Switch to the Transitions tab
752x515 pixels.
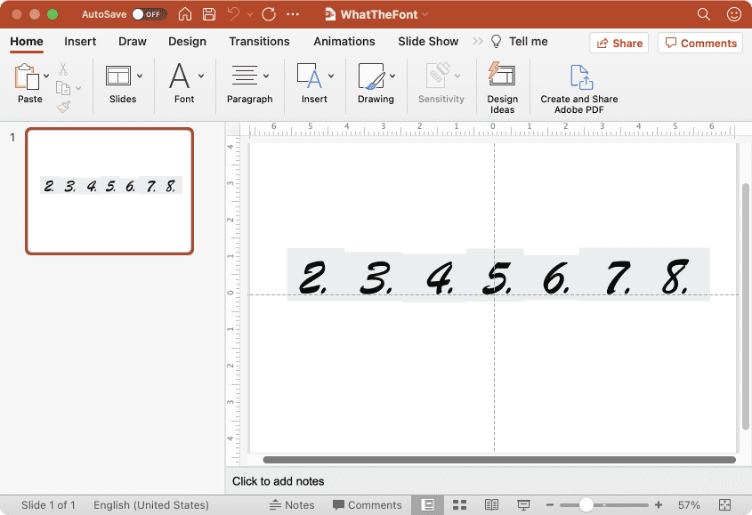tap(259, 41)
